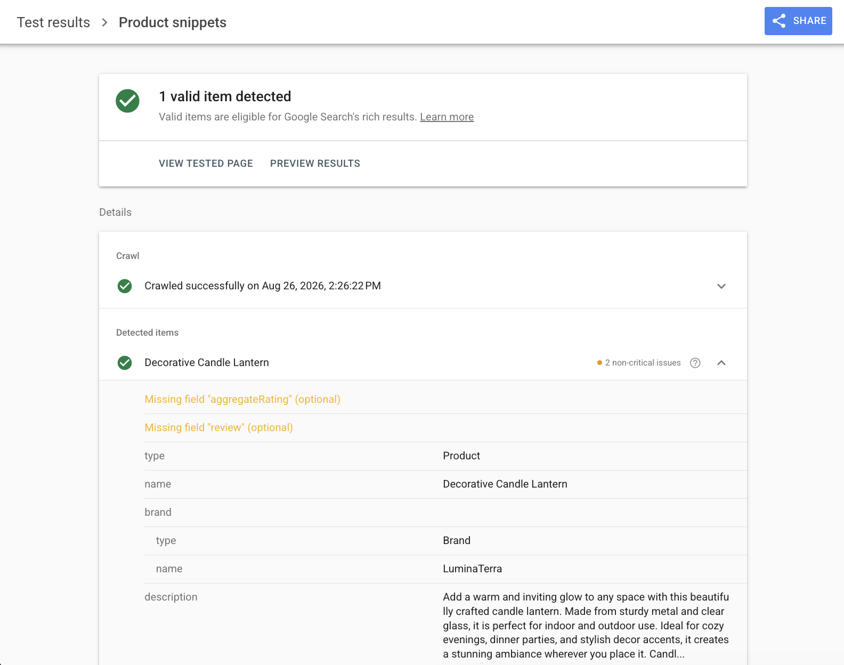The width and height of the screenshot is (844, 665).
Task: Click the brand property label
Action: [158, 512]
